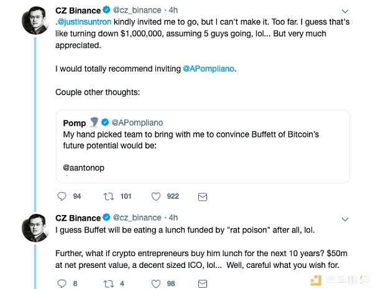
Task: Open more options caret on first tweet
Action: 345,11
